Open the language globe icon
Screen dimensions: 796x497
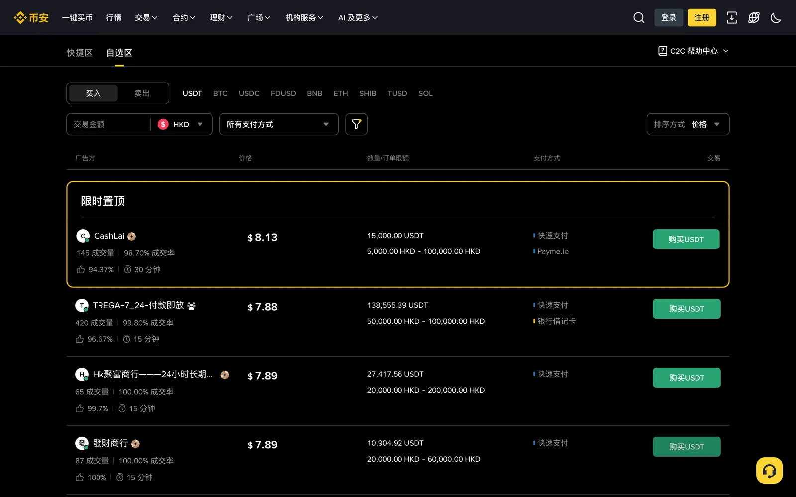point(754,18)
